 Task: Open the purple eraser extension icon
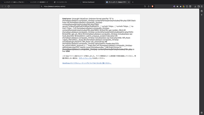(x=174, y=7)
